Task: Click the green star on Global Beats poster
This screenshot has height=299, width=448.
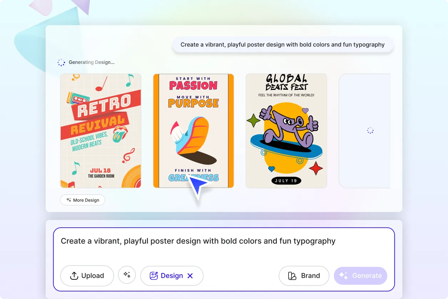Action: [254, 121]
